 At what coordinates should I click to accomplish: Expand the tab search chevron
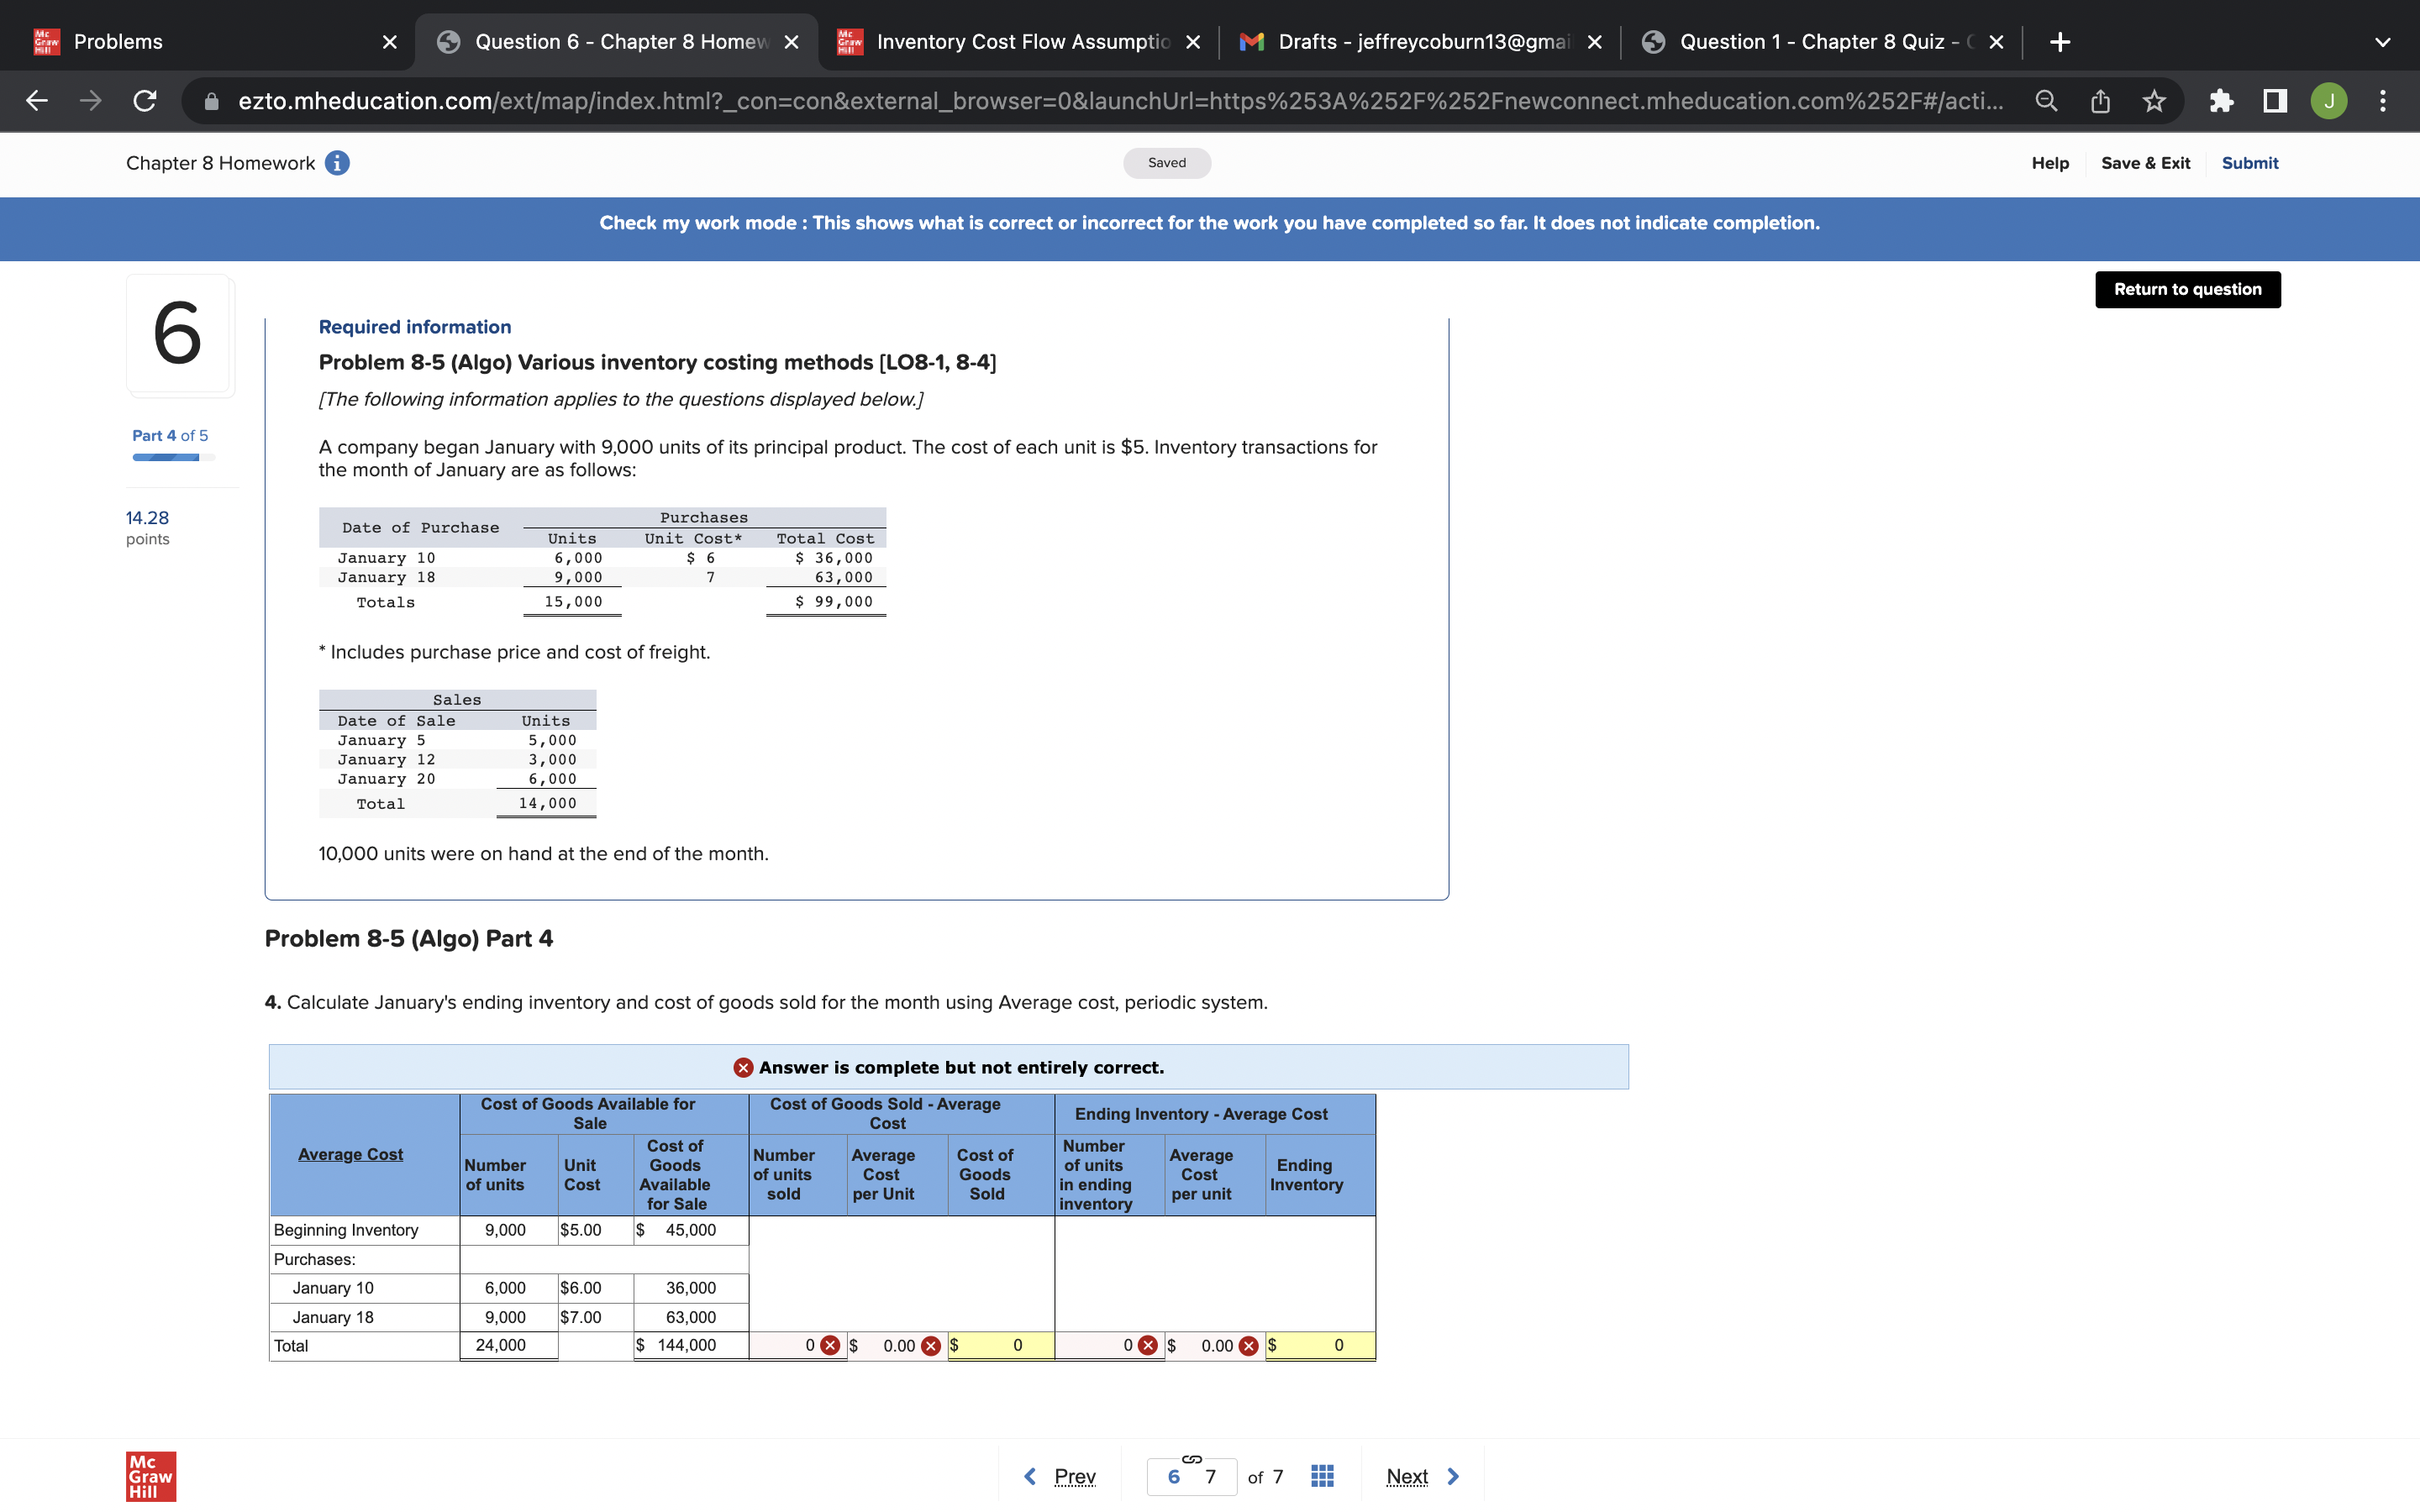click(x=2383, y=42)
